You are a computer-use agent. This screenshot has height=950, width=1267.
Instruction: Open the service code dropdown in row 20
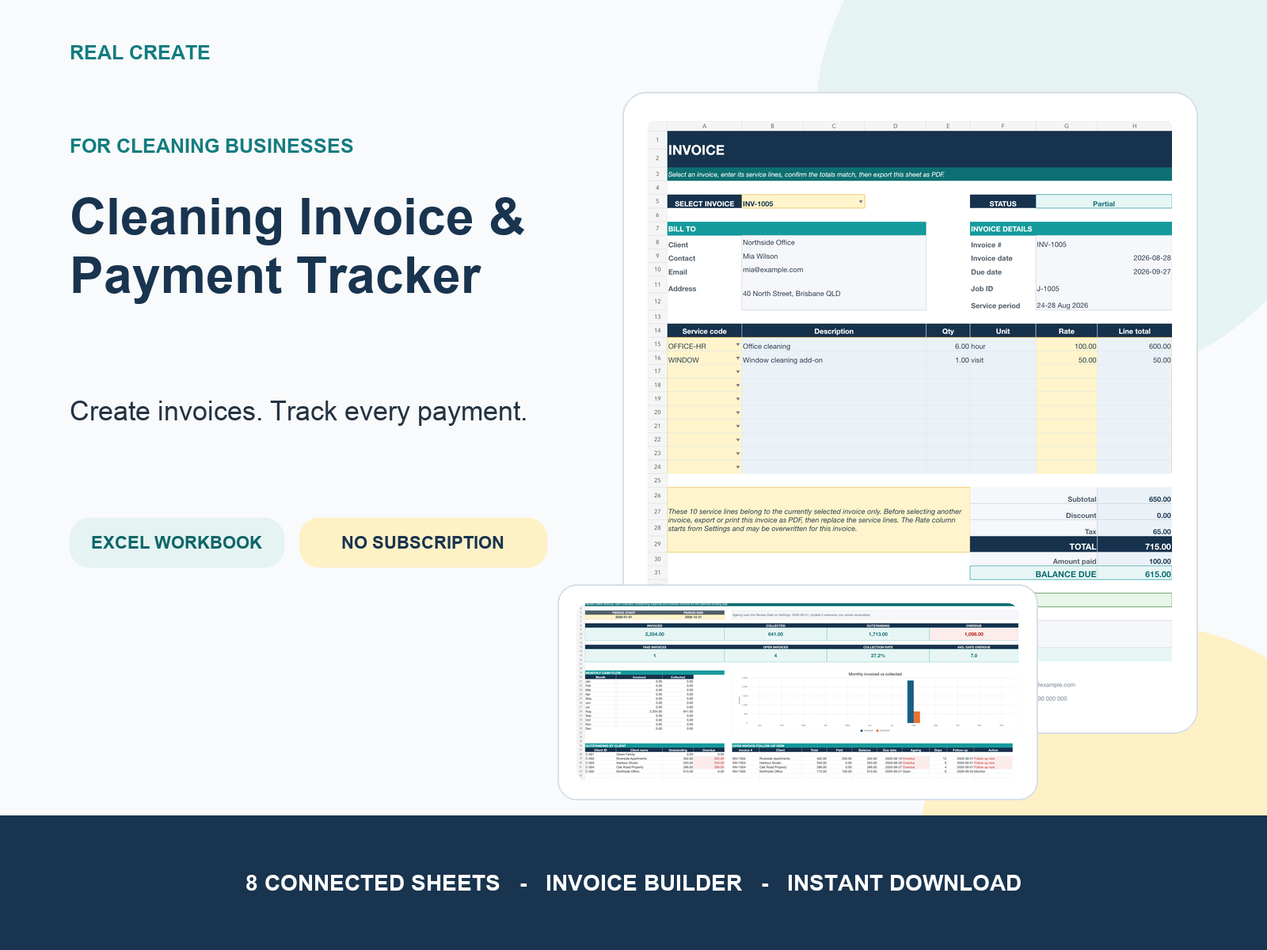point(738,412)
